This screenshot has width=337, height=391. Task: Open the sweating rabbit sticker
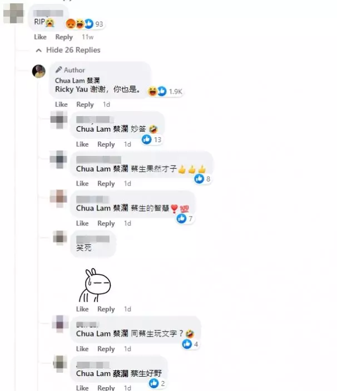(x=95, y=285)
